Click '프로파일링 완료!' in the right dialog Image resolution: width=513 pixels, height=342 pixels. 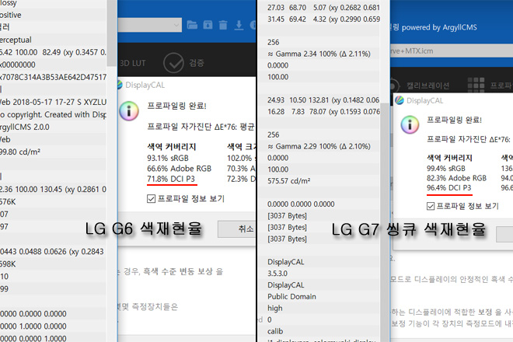click(454, 120)
